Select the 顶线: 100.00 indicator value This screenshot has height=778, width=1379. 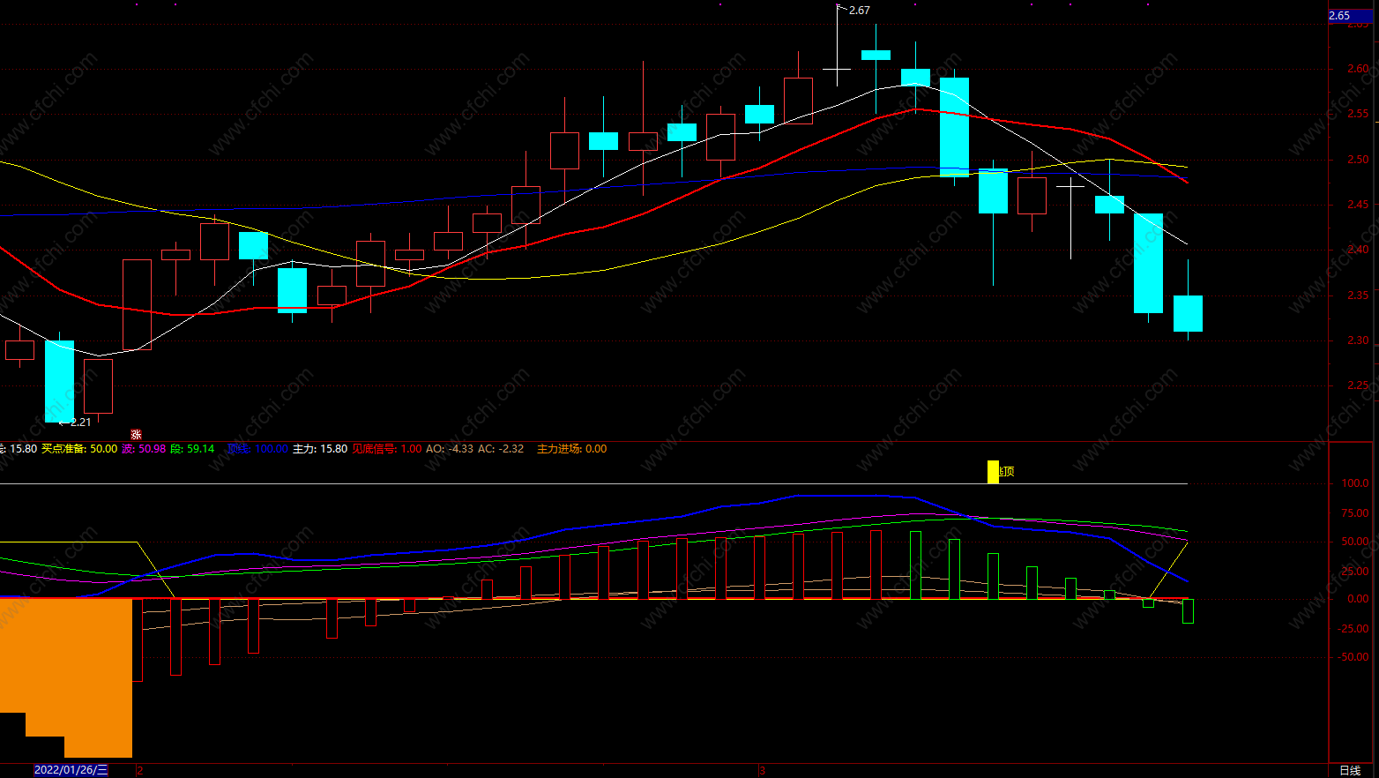click(x=257, y=449)
